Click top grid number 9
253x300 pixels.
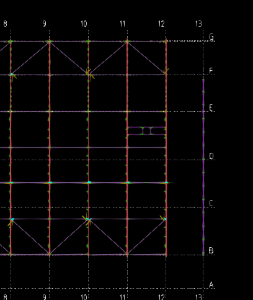tap(45, 24)
